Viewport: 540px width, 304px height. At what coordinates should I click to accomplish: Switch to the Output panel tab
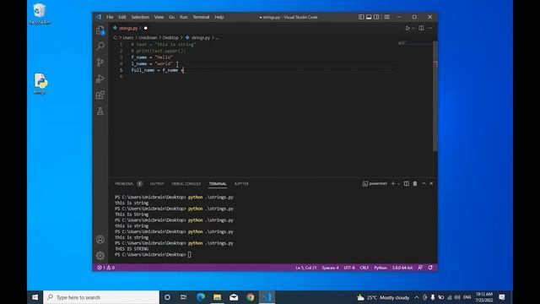[x=157, y=184]
